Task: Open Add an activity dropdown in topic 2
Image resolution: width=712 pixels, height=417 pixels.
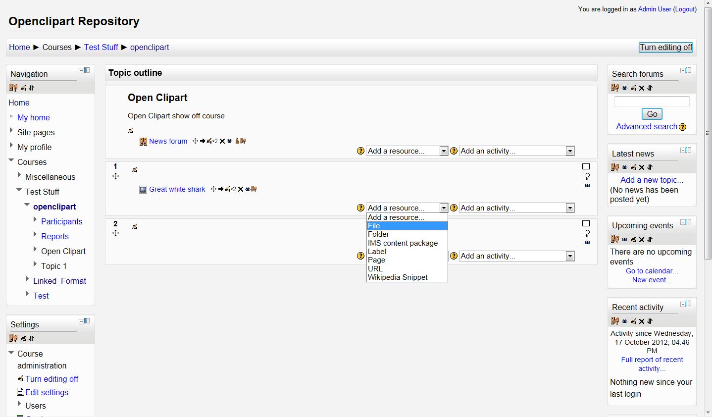Action: coord(516,256)
